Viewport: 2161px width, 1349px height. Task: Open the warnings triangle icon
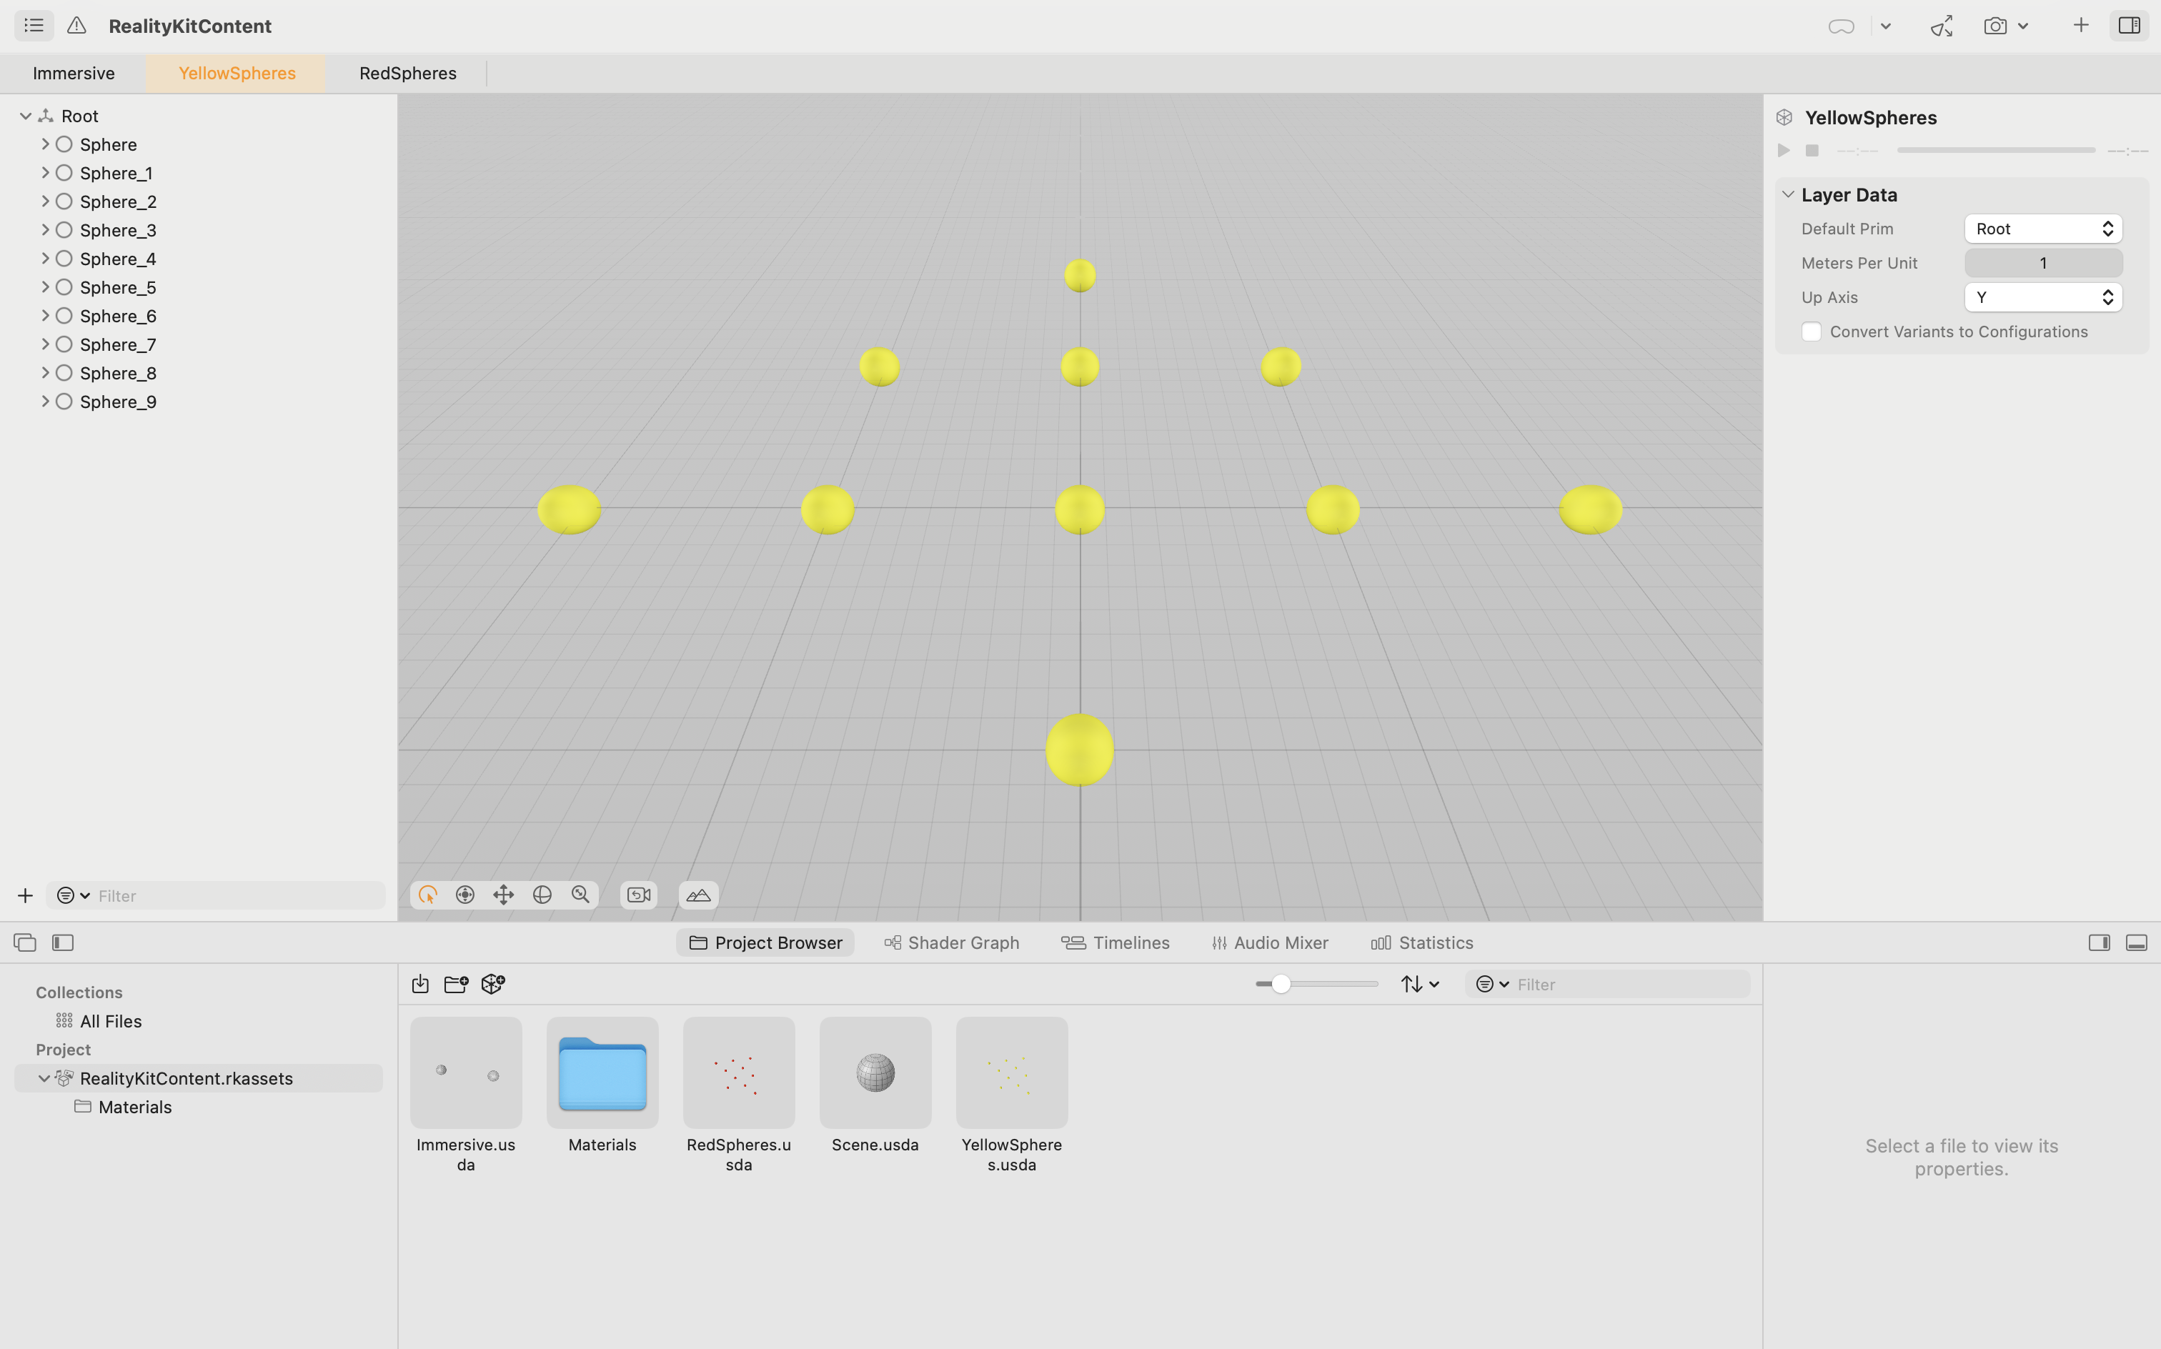pyautogui.click(x=76, y=26)
